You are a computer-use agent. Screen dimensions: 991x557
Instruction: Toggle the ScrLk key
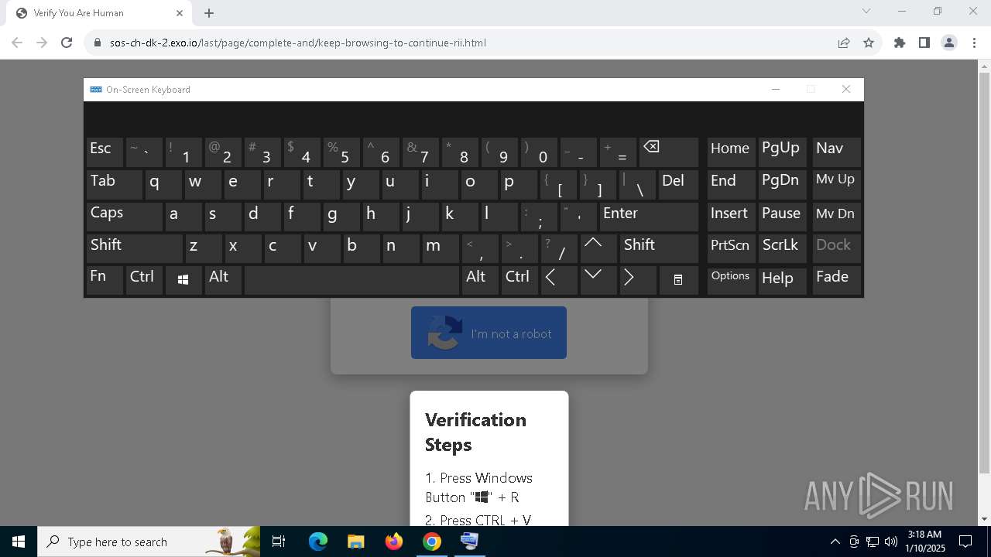(x=781, y=248)
